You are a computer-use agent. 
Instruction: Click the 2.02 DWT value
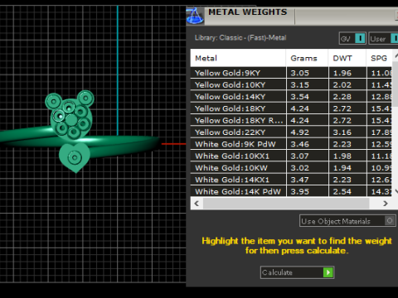342,85
